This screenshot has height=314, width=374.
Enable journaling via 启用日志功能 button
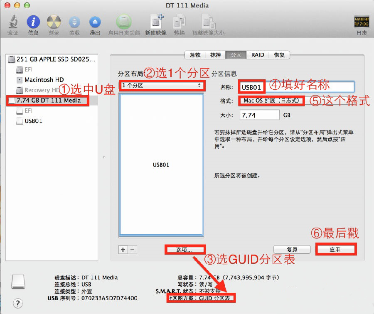[x=124, y=23]
